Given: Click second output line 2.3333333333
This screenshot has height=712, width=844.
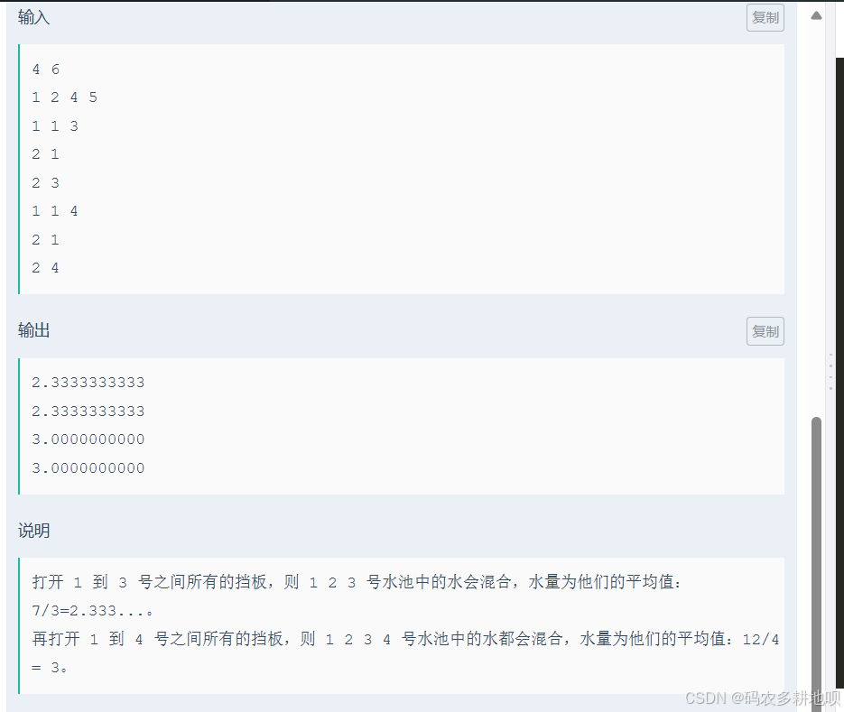Looking at the screenshot, I should 88,411.
